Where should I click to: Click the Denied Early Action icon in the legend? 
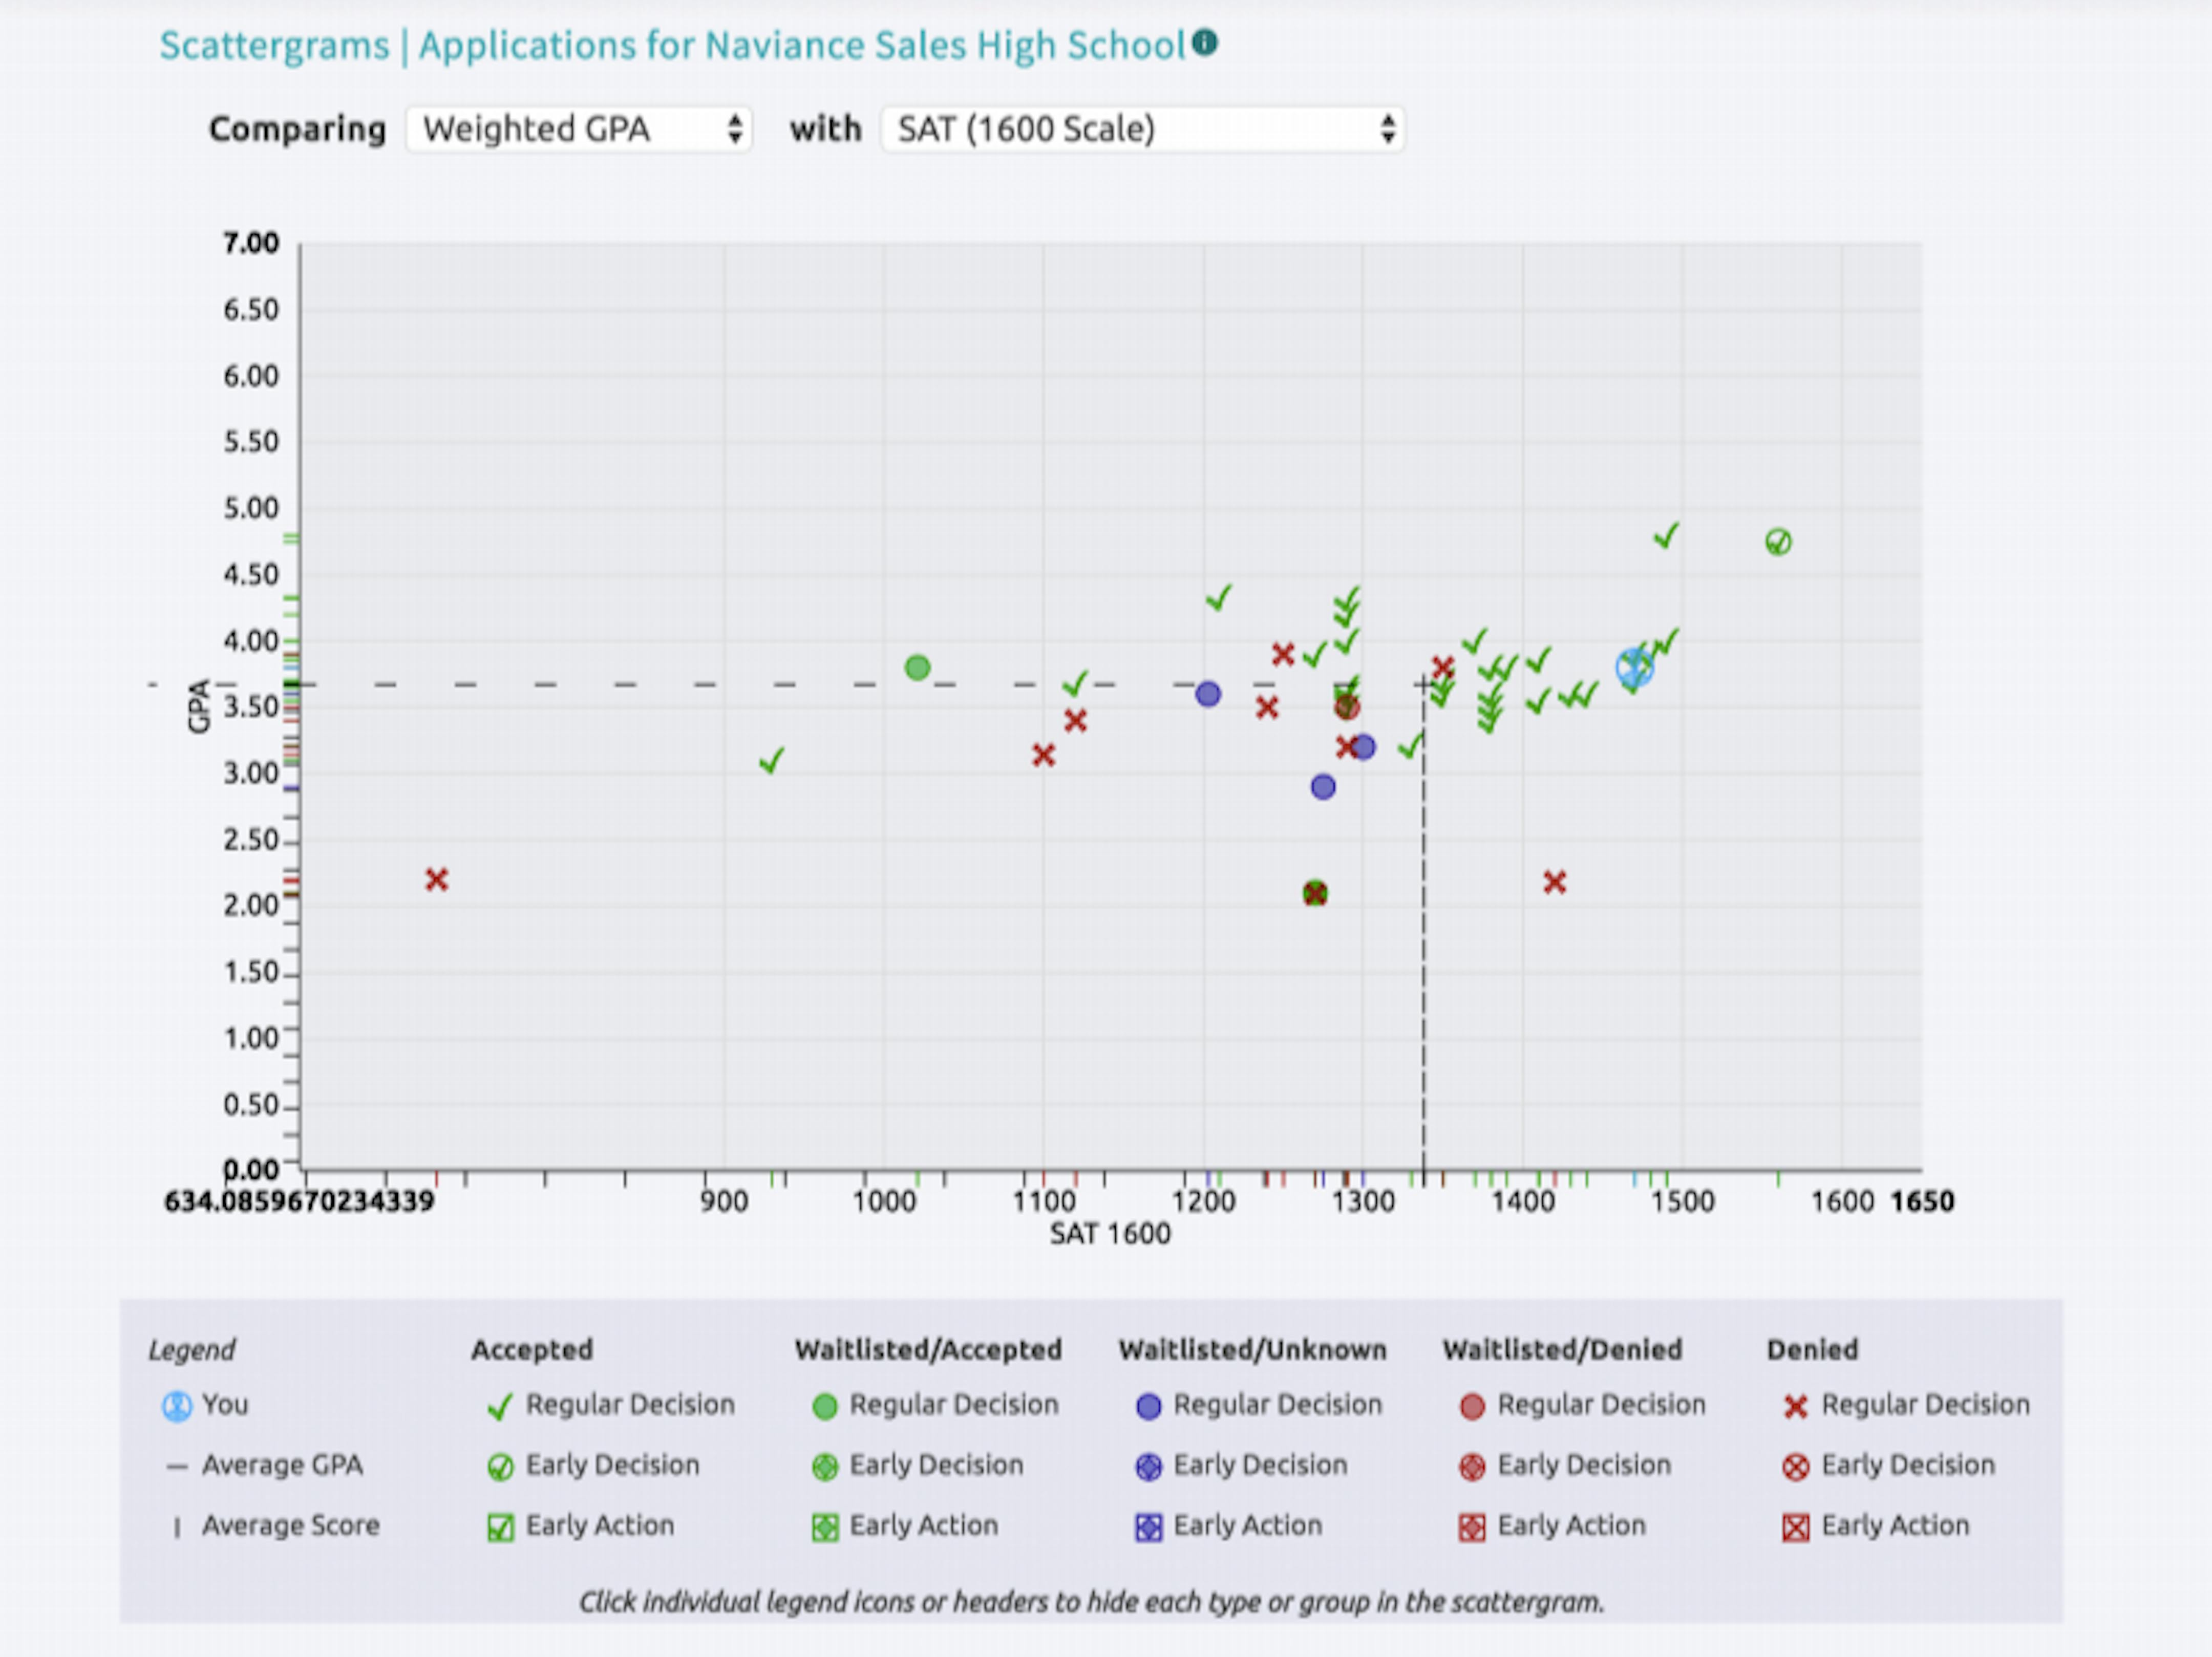(1795, 1527)
